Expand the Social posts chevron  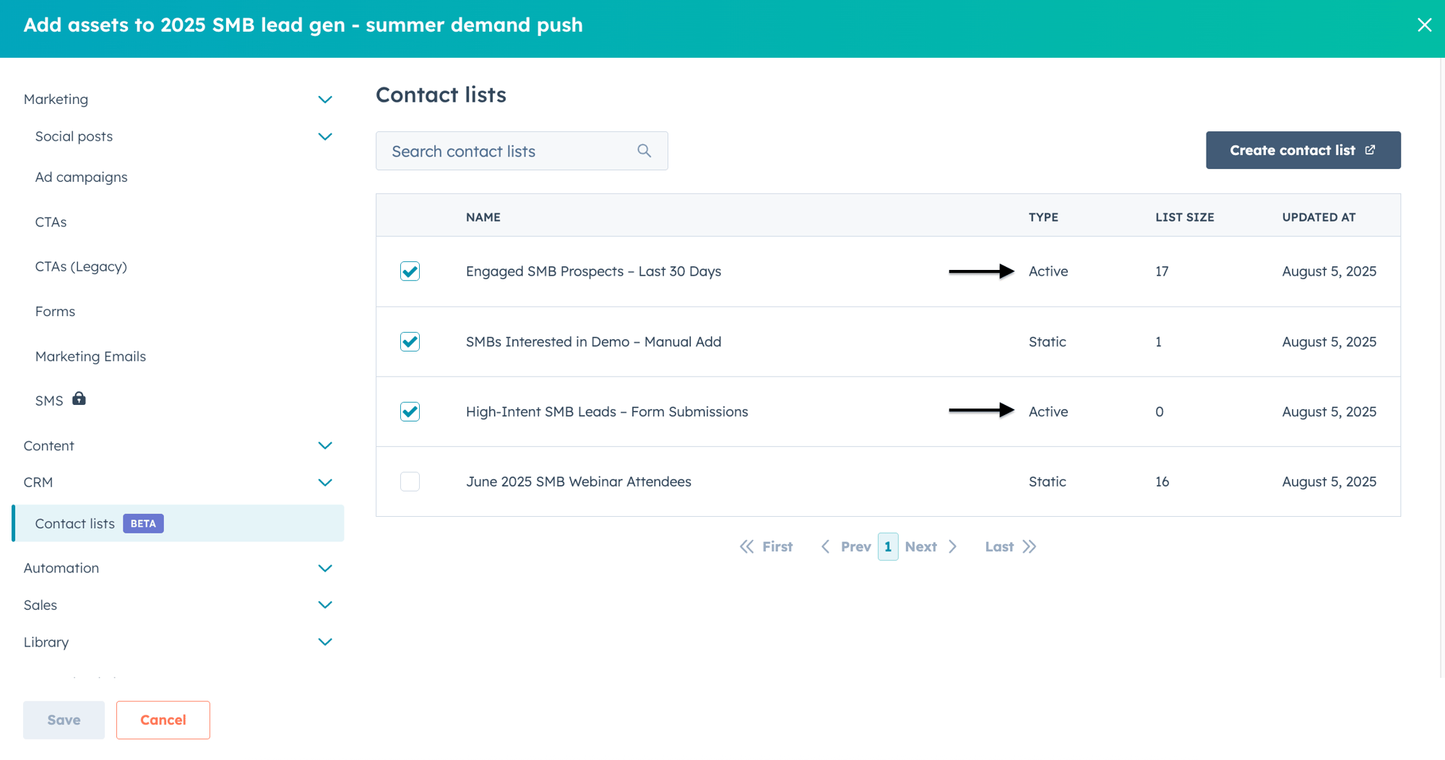325,136
